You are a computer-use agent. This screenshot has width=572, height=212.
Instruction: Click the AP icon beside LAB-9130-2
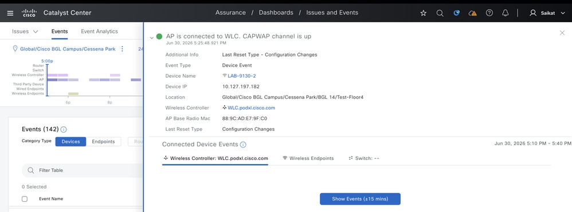pos(225,75)
